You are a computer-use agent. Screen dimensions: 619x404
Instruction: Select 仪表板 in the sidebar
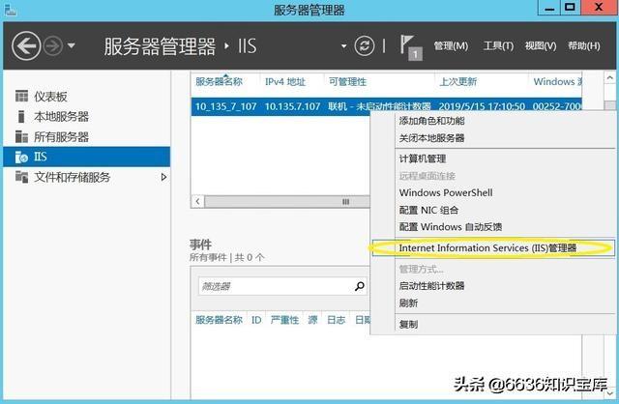tap(86, 97)
